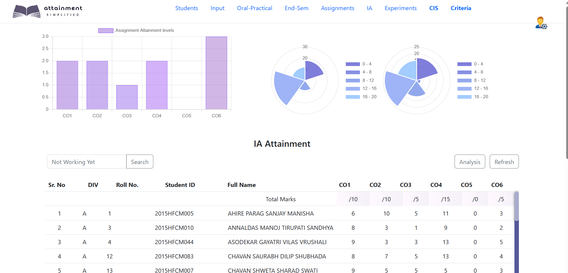Click the Roll No. column header

coord(127,185)
